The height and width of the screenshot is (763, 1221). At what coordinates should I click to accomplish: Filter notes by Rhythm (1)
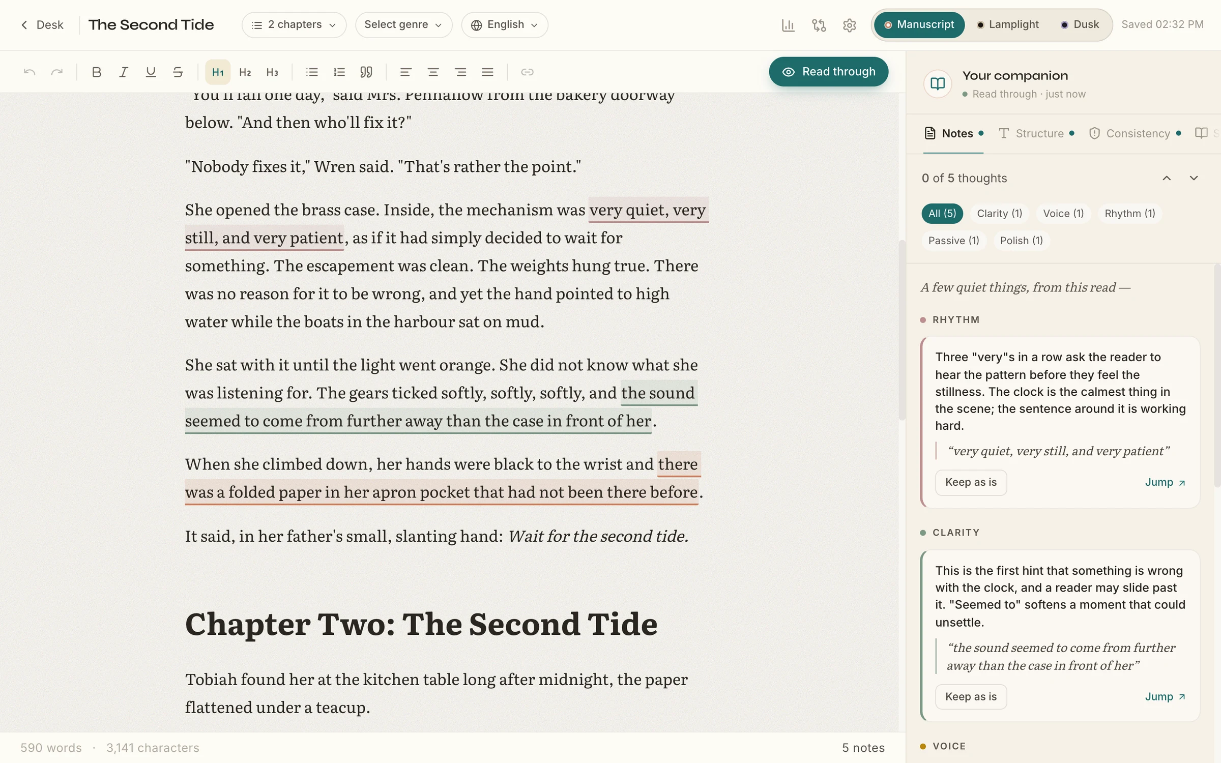(1129, 214)
